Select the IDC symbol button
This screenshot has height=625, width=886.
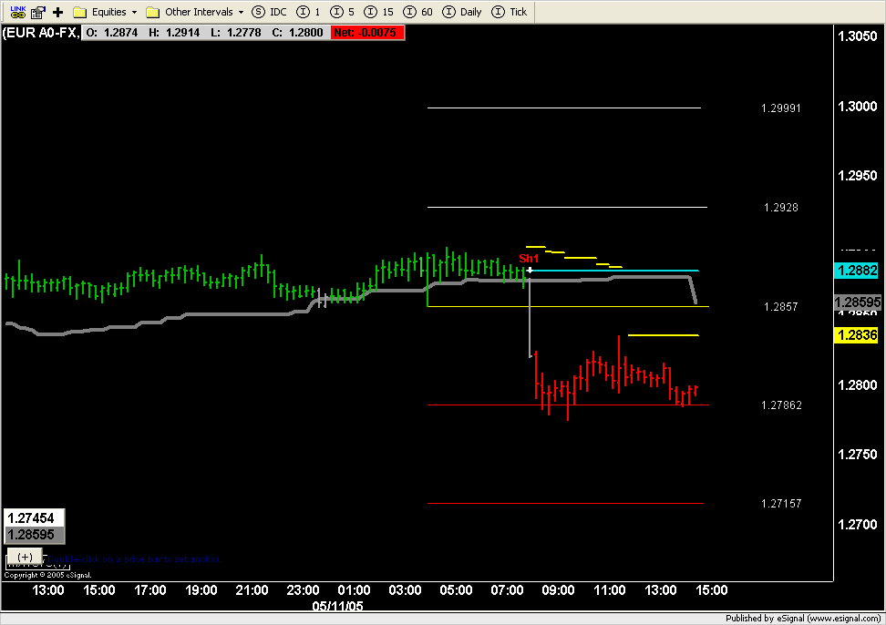(269, 12)
